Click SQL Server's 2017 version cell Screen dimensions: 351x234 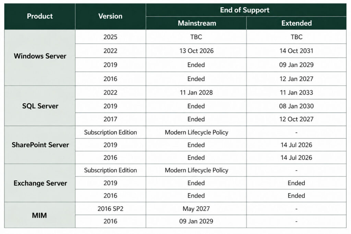[x=110, y=119]
